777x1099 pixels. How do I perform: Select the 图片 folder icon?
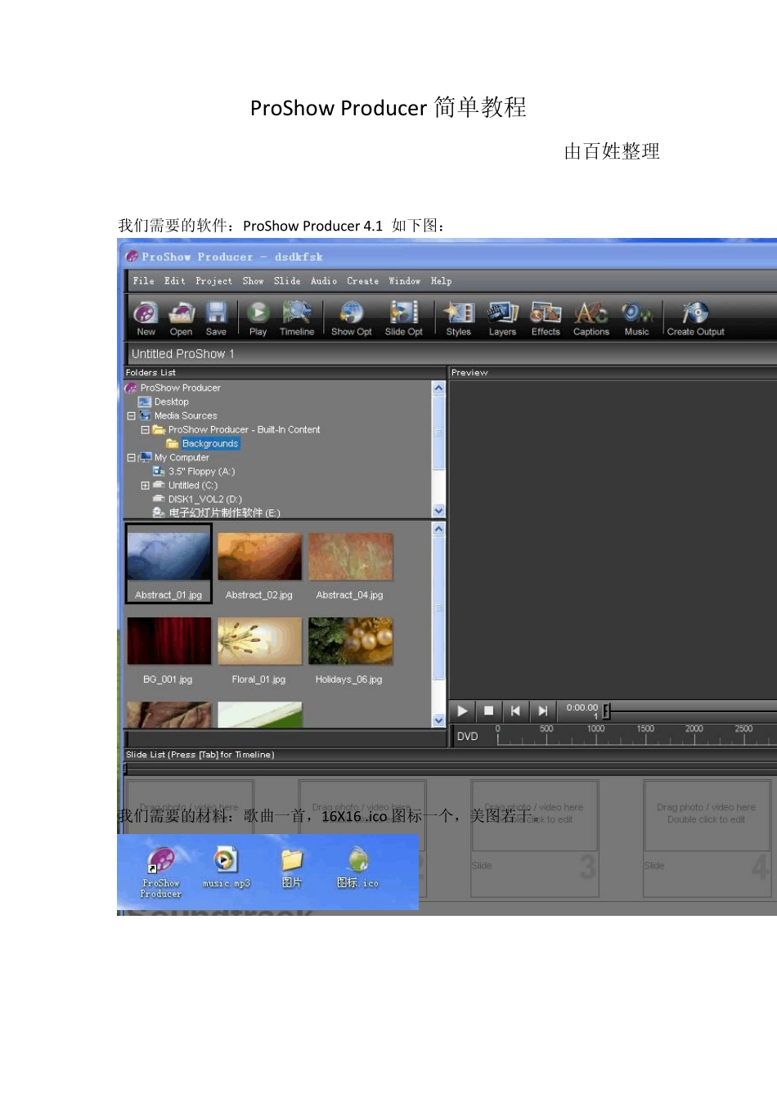coord(292,868)
